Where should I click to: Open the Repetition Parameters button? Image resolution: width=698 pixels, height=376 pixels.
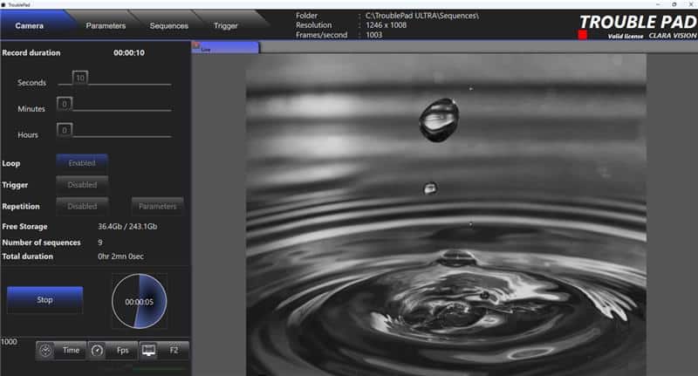(x=158, y=207)
